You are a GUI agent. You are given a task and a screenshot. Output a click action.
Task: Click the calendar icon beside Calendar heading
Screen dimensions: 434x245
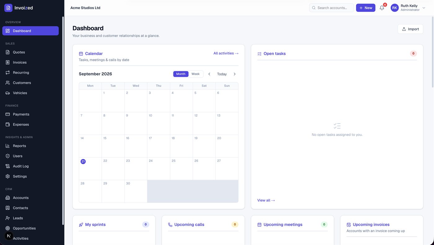coord(81,54)
